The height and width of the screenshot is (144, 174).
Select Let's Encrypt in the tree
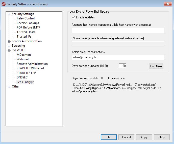(x=25, y=82)
